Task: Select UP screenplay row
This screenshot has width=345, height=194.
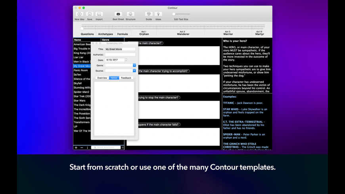Action: coord(82,127)
